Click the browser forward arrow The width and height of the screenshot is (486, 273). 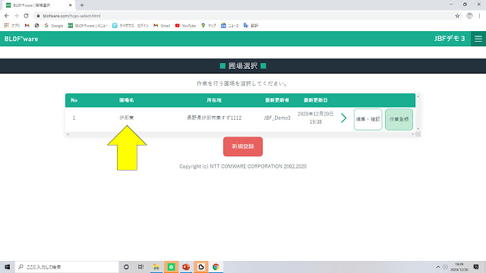pos(17,16)
